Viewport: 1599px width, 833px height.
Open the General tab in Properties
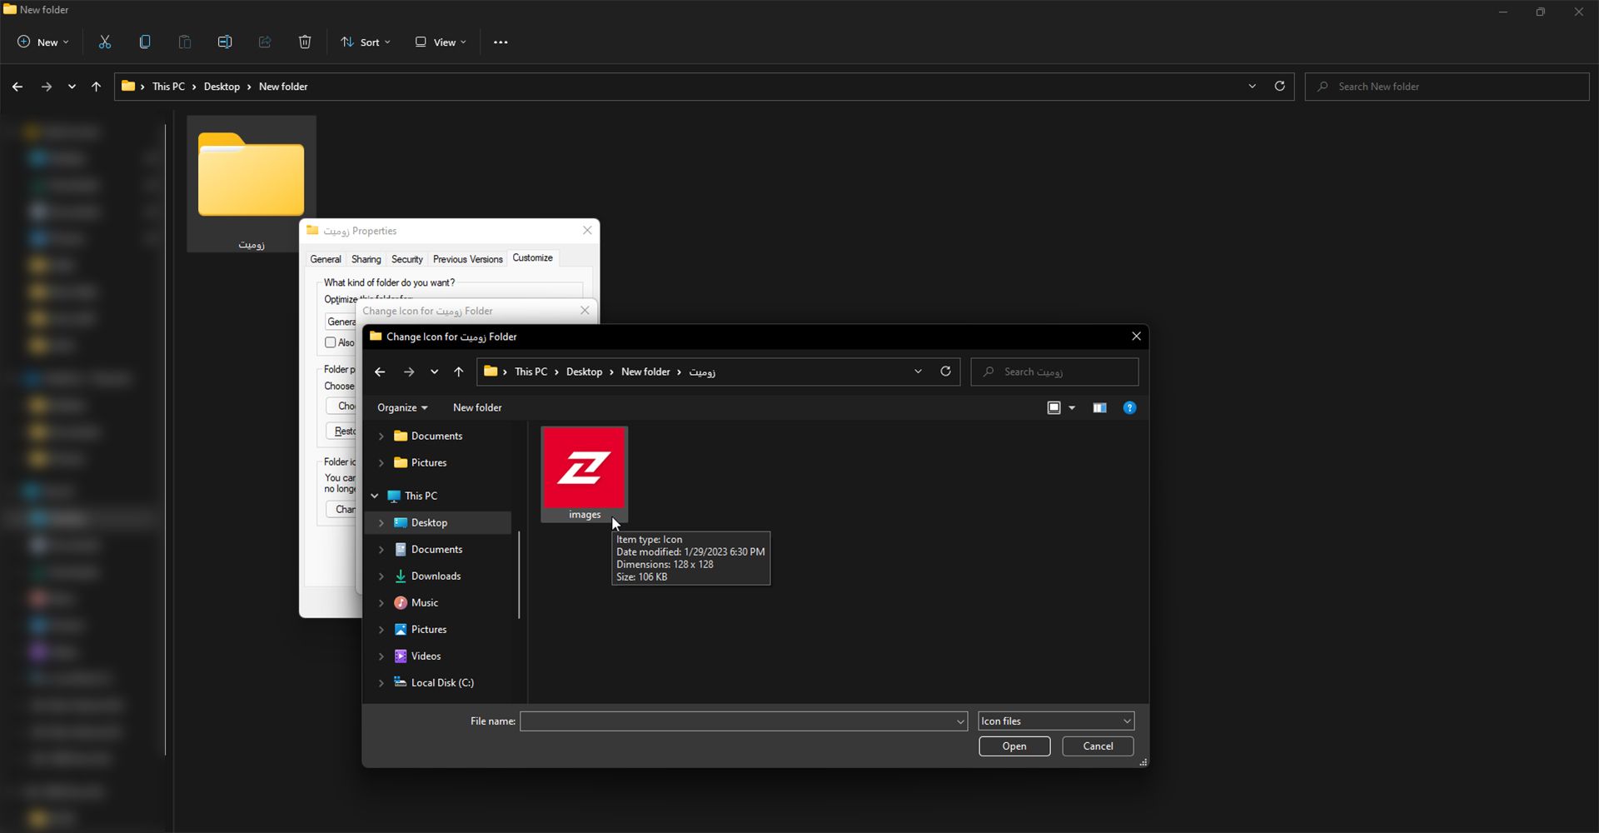tap(325, 259)
